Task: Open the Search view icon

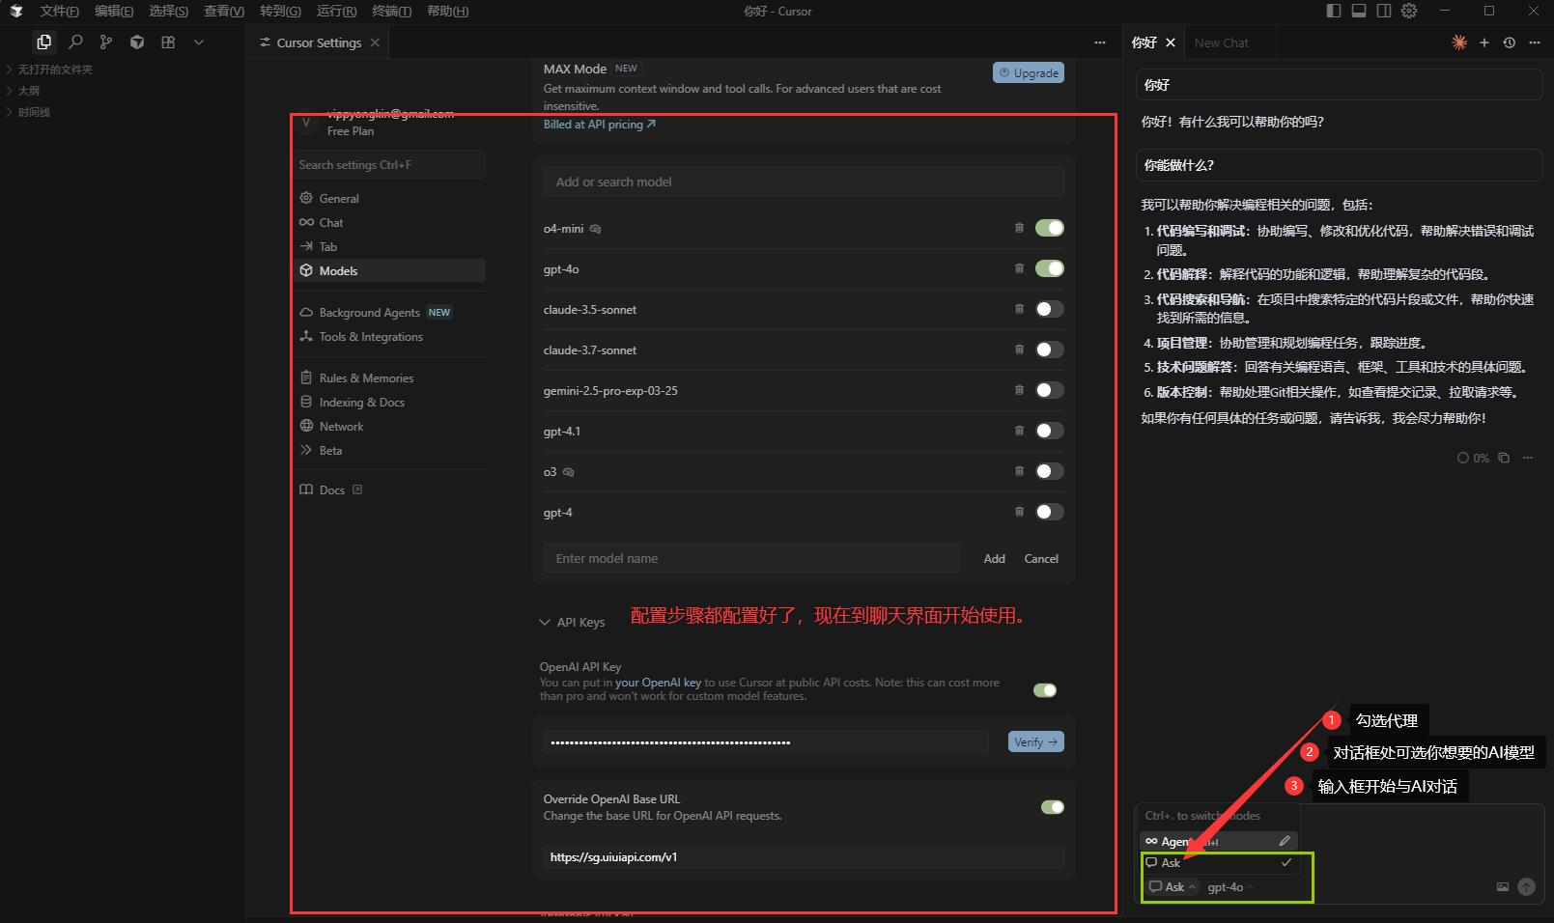Action: [75, 42]
